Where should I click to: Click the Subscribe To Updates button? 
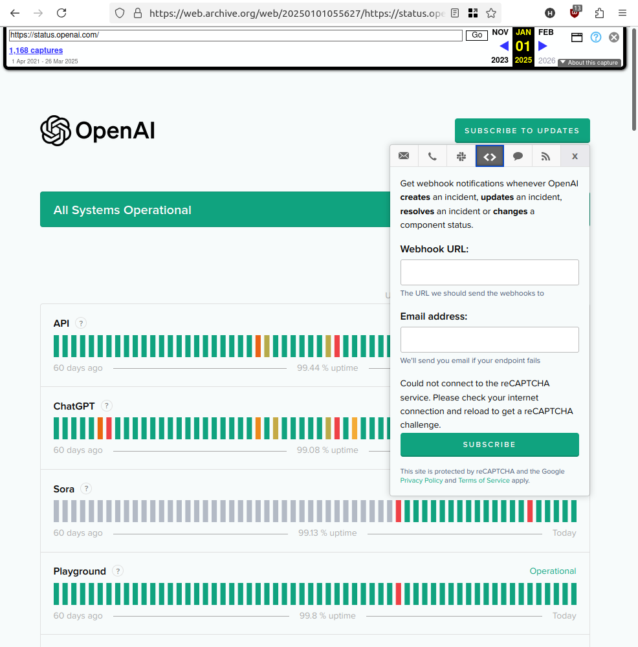522,131
